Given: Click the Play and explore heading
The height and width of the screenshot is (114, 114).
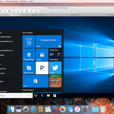Looking at the screenshot, I should coord(28,90).
